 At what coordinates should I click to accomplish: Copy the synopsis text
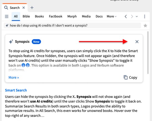[130, 77]
